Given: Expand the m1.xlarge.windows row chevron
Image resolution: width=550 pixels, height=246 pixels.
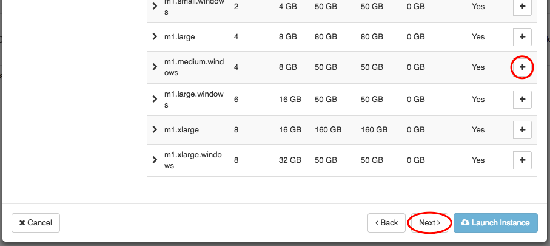Looking at the screenshot, I should click(155, 160).
